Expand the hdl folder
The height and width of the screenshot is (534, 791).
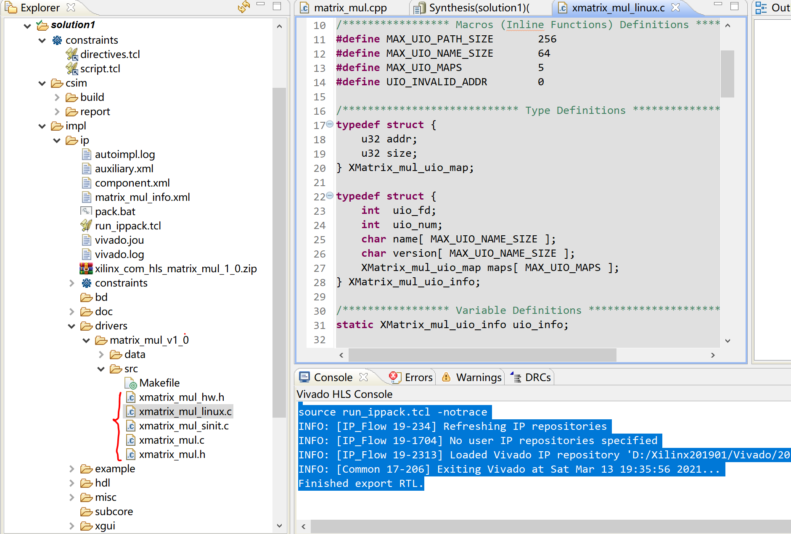click(71, 483)
